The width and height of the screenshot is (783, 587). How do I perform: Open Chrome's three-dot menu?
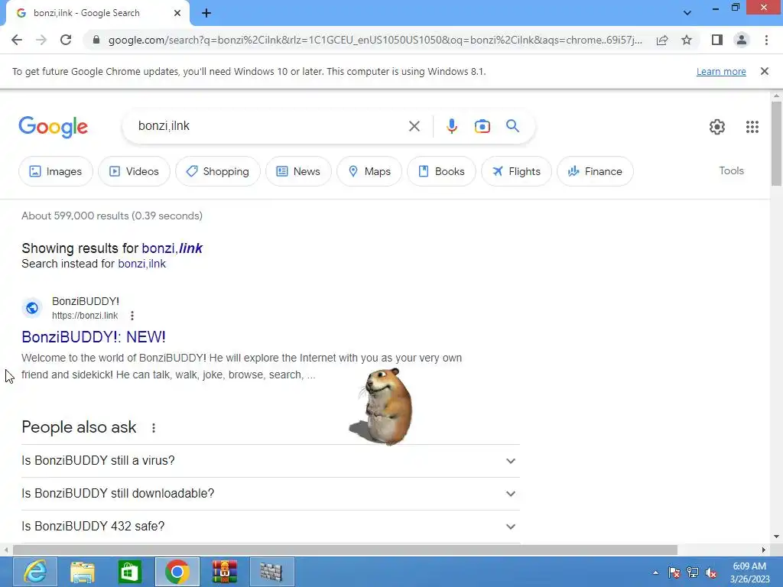pyautogui.click(x=766, y=40)
